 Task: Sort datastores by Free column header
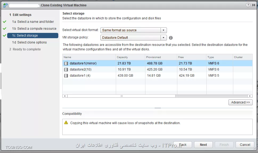tap(192, 57)
